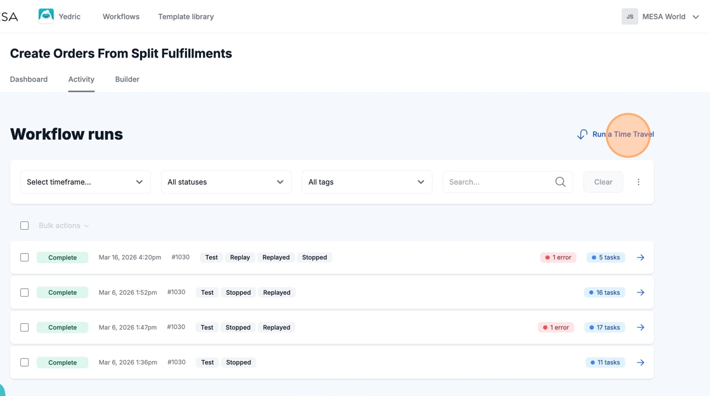
Task: Open the MESA World account menu
Action: 661,16
